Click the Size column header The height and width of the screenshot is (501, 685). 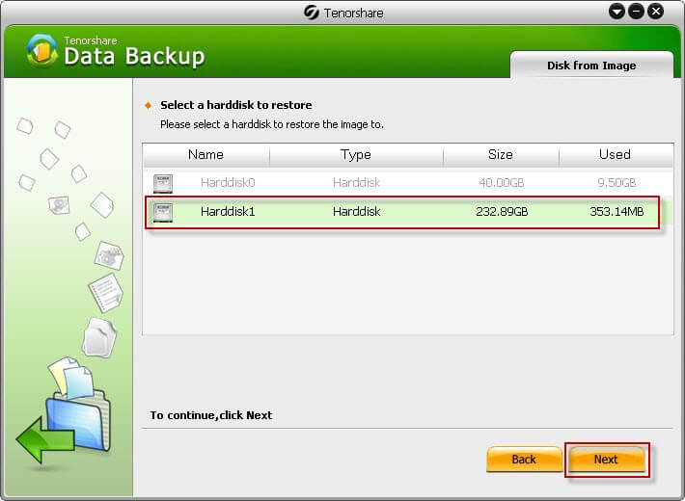(x=500, y=154)
